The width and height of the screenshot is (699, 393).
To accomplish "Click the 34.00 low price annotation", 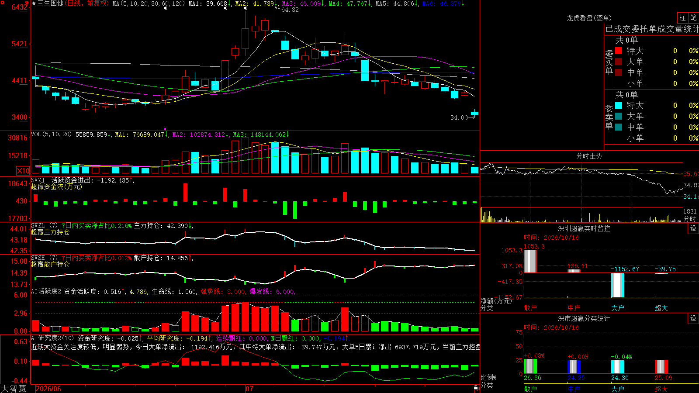I will (x=459, y=117).
